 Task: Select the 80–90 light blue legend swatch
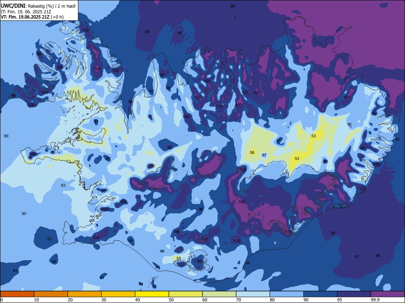tap(287, 294)
